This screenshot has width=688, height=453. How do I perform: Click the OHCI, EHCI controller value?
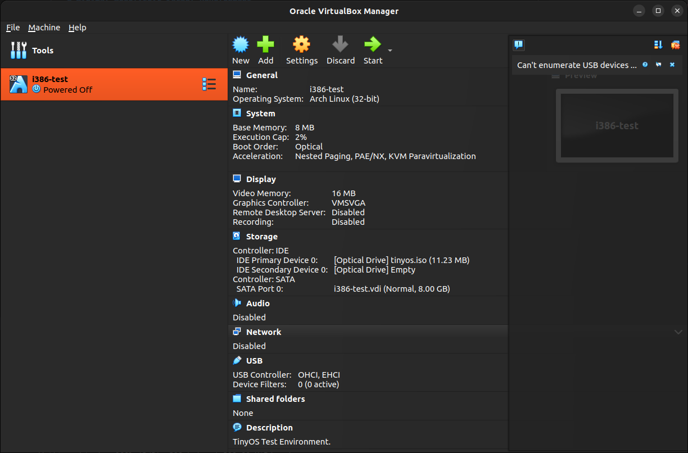click(319, 375)
